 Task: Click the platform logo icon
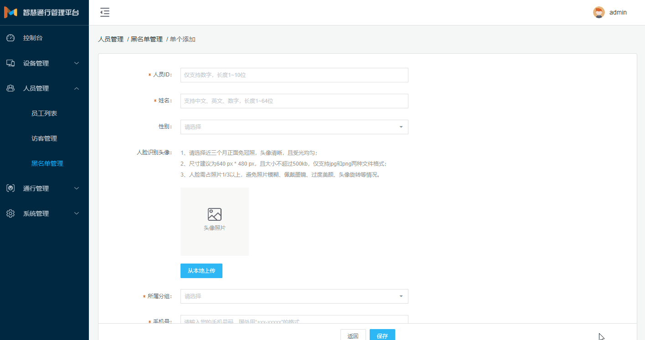10,13
